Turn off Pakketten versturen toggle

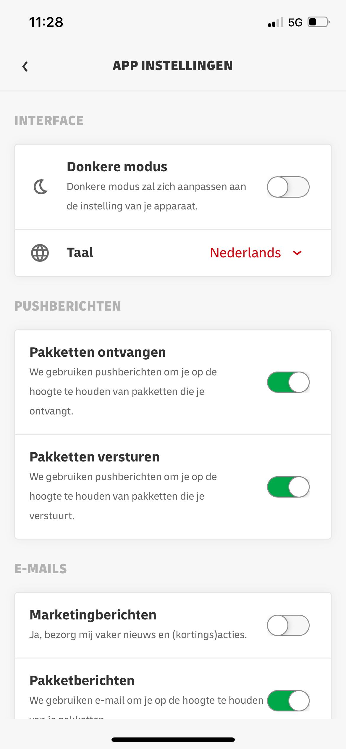tap(288, 487)
